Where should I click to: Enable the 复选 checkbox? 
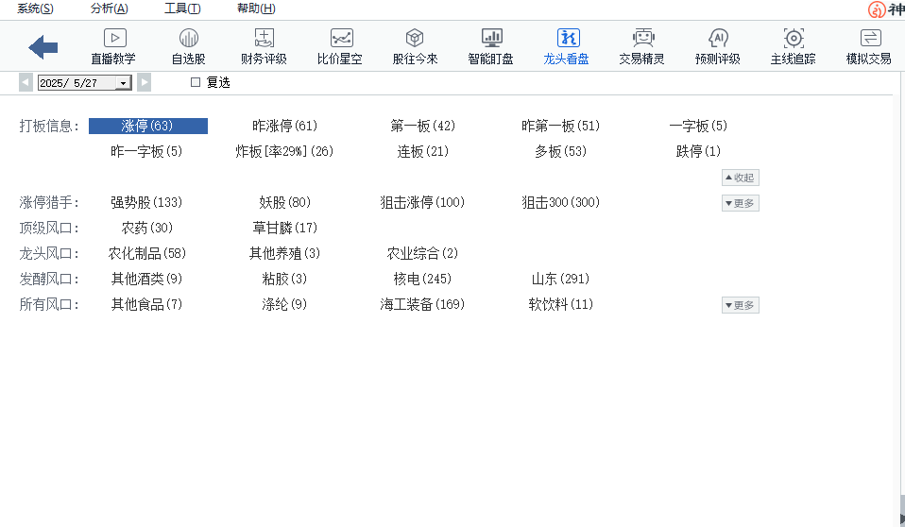[x=196, y=83]
